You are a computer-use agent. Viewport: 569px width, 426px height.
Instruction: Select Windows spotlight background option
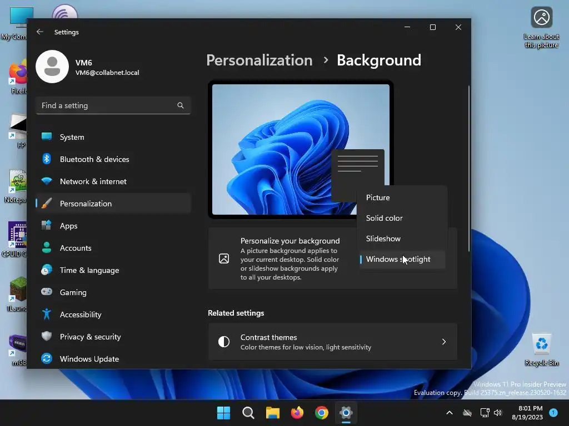(402, 259)
